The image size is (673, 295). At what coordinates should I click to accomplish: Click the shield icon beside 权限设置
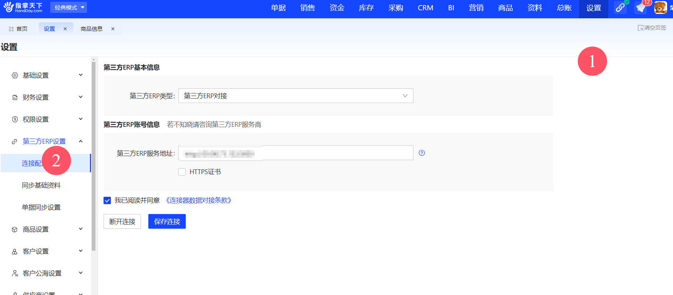[x=15, y=119]
